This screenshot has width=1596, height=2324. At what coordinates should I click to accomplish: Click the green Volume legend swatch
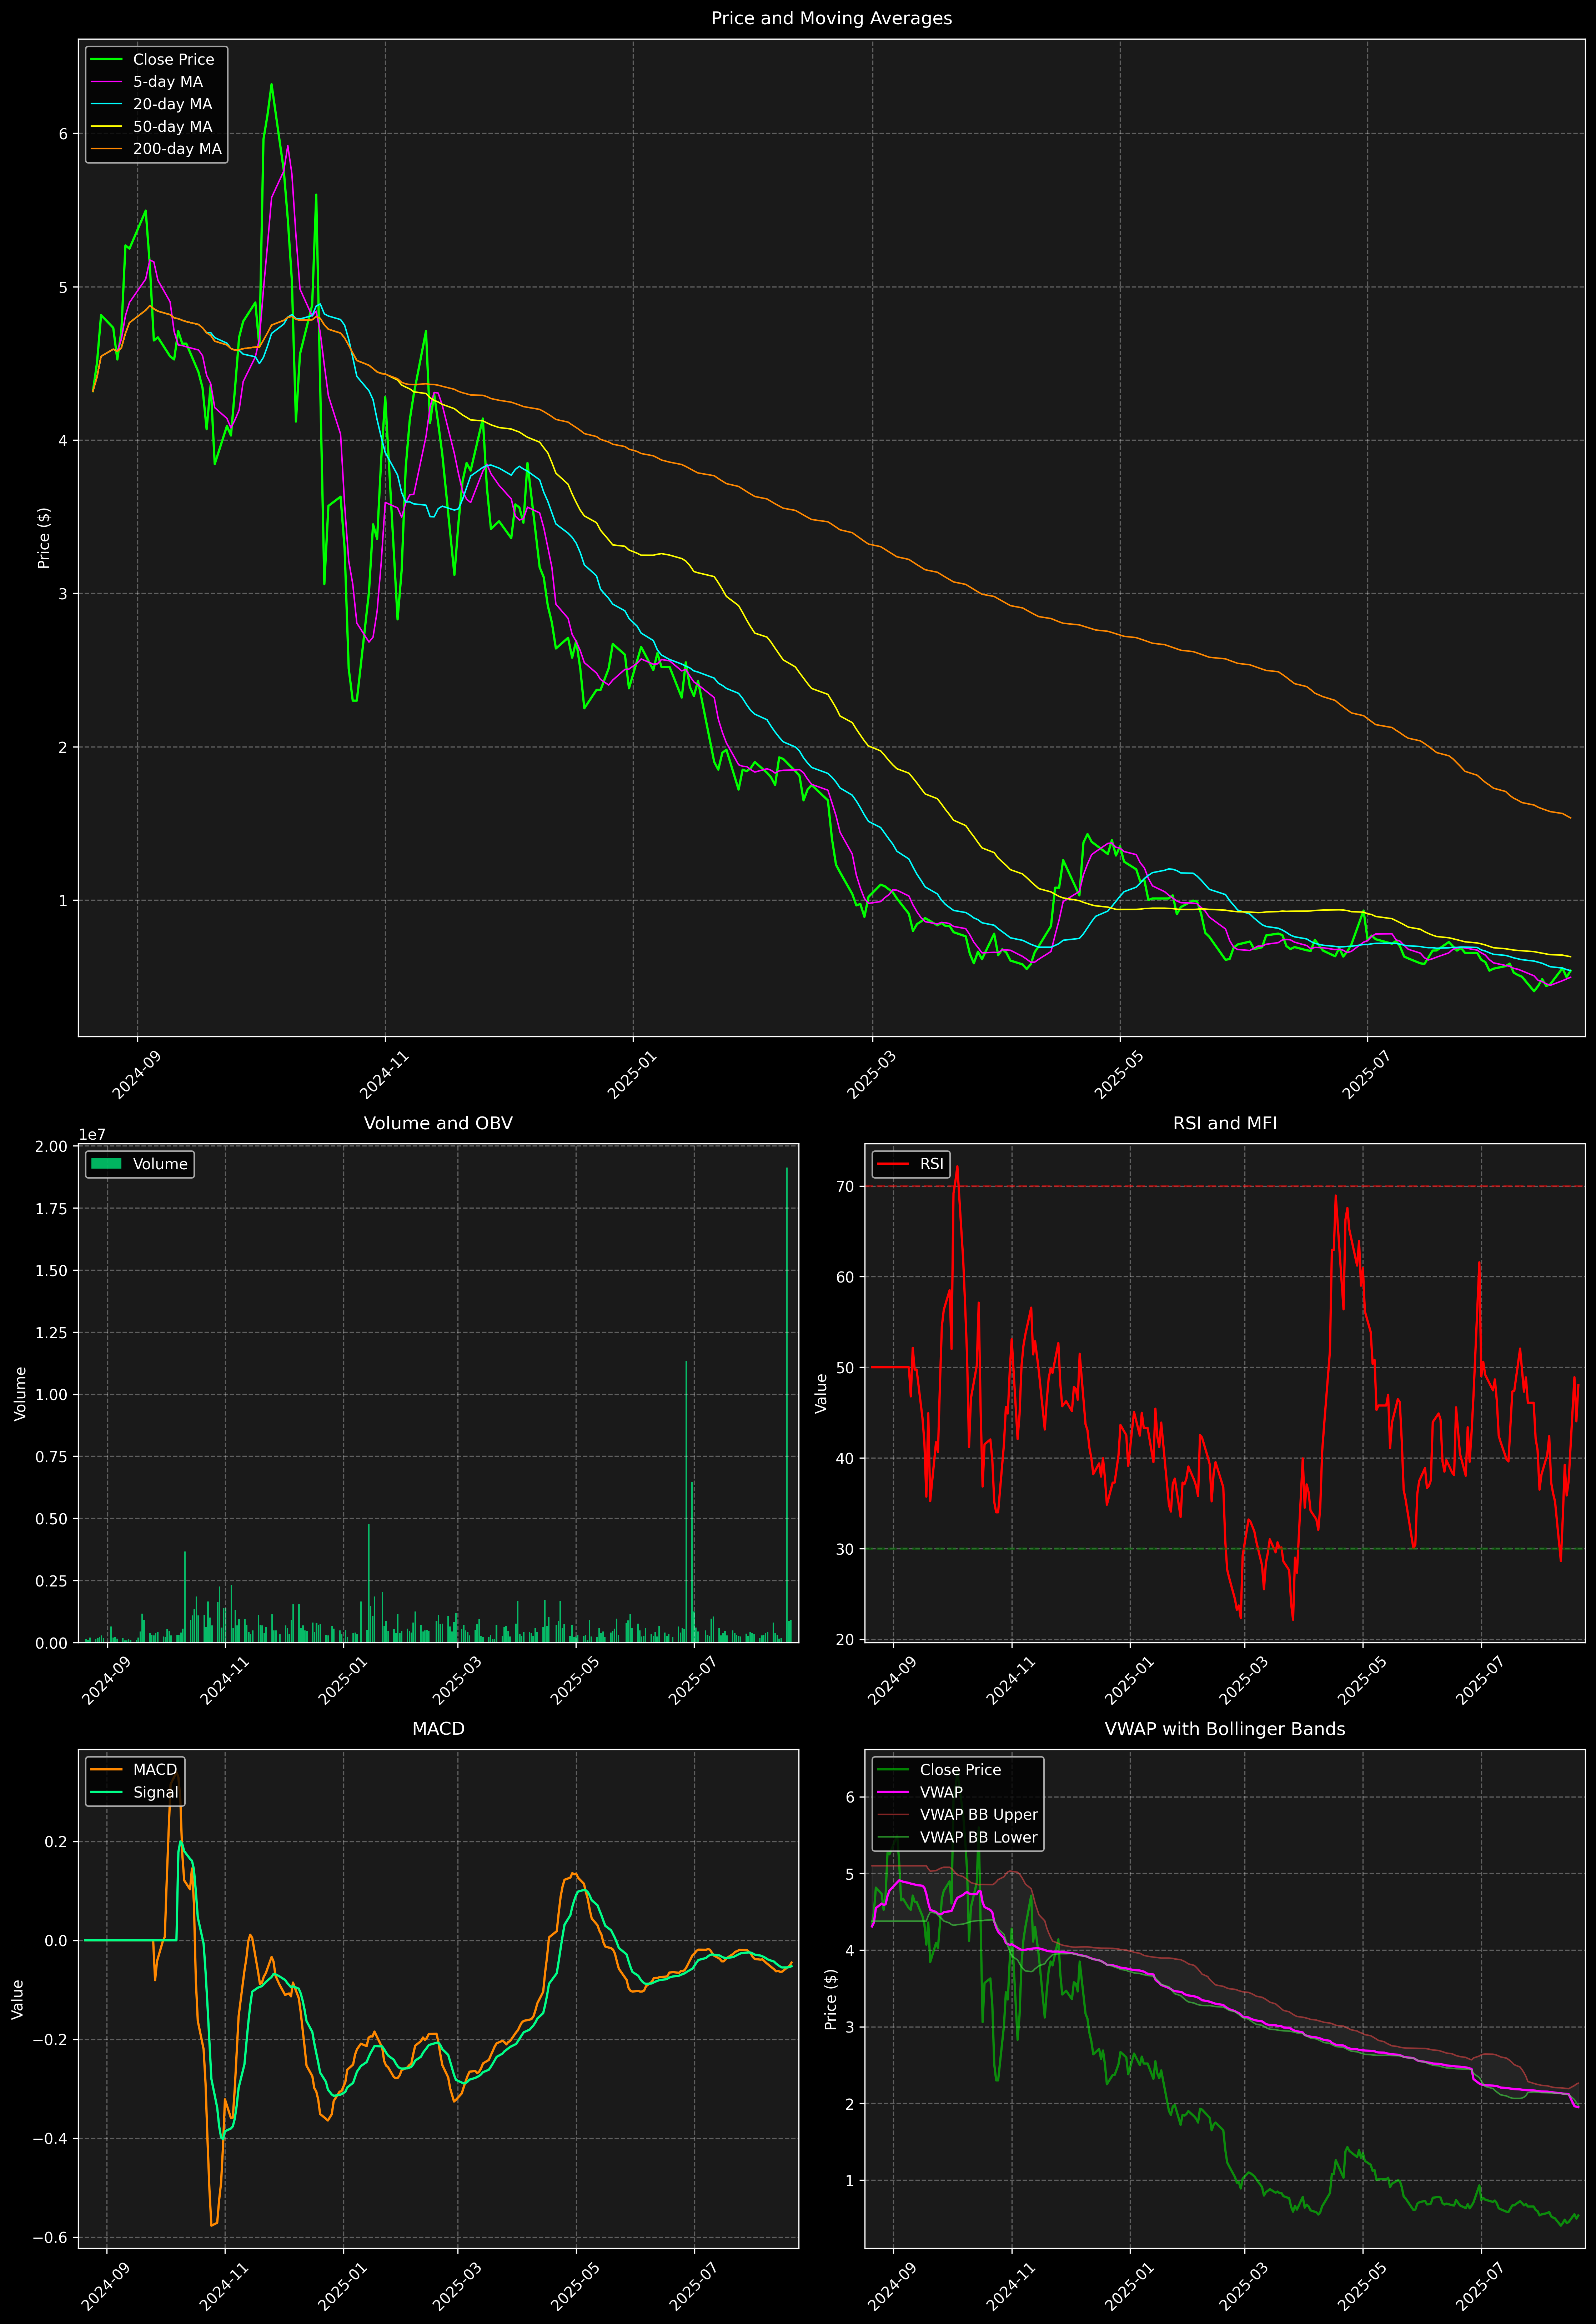(x=106, y=1164)
